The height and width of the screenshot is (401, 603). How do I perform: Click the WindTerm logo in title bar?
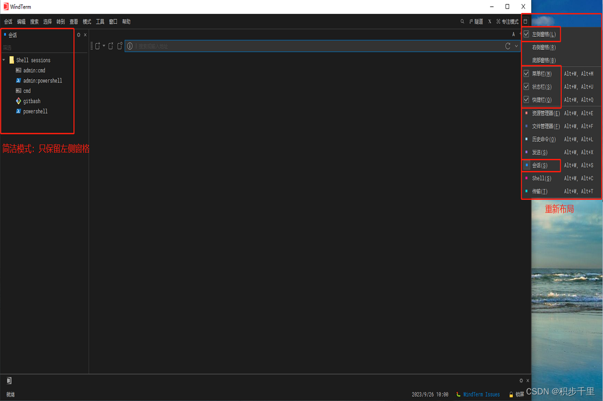click(x=6, y=7)
